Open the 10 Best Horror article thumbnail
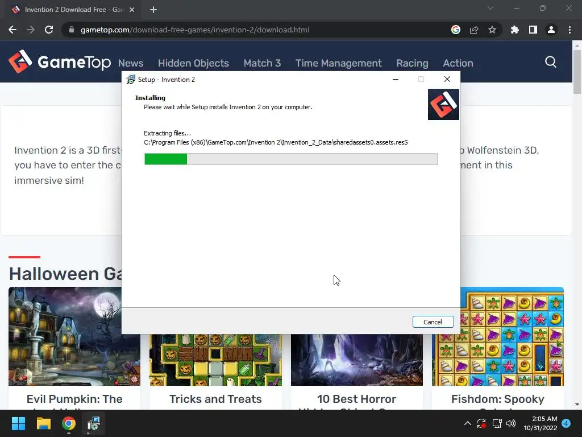The height and width of the screenshot is (437, 582). pyautogui.click(x=357, y=360)
